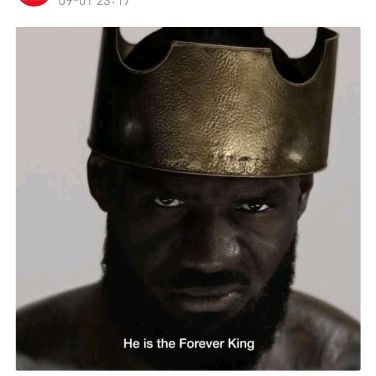This screenshot has height=376, width=376.
Task: Tap the word 'King' in the caption
Action: [241, 344]
